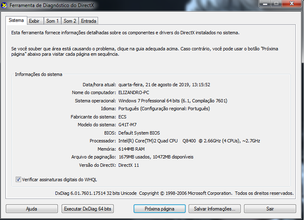
Task: Click Default System BIOS text
Action: (x=139, y=133)
